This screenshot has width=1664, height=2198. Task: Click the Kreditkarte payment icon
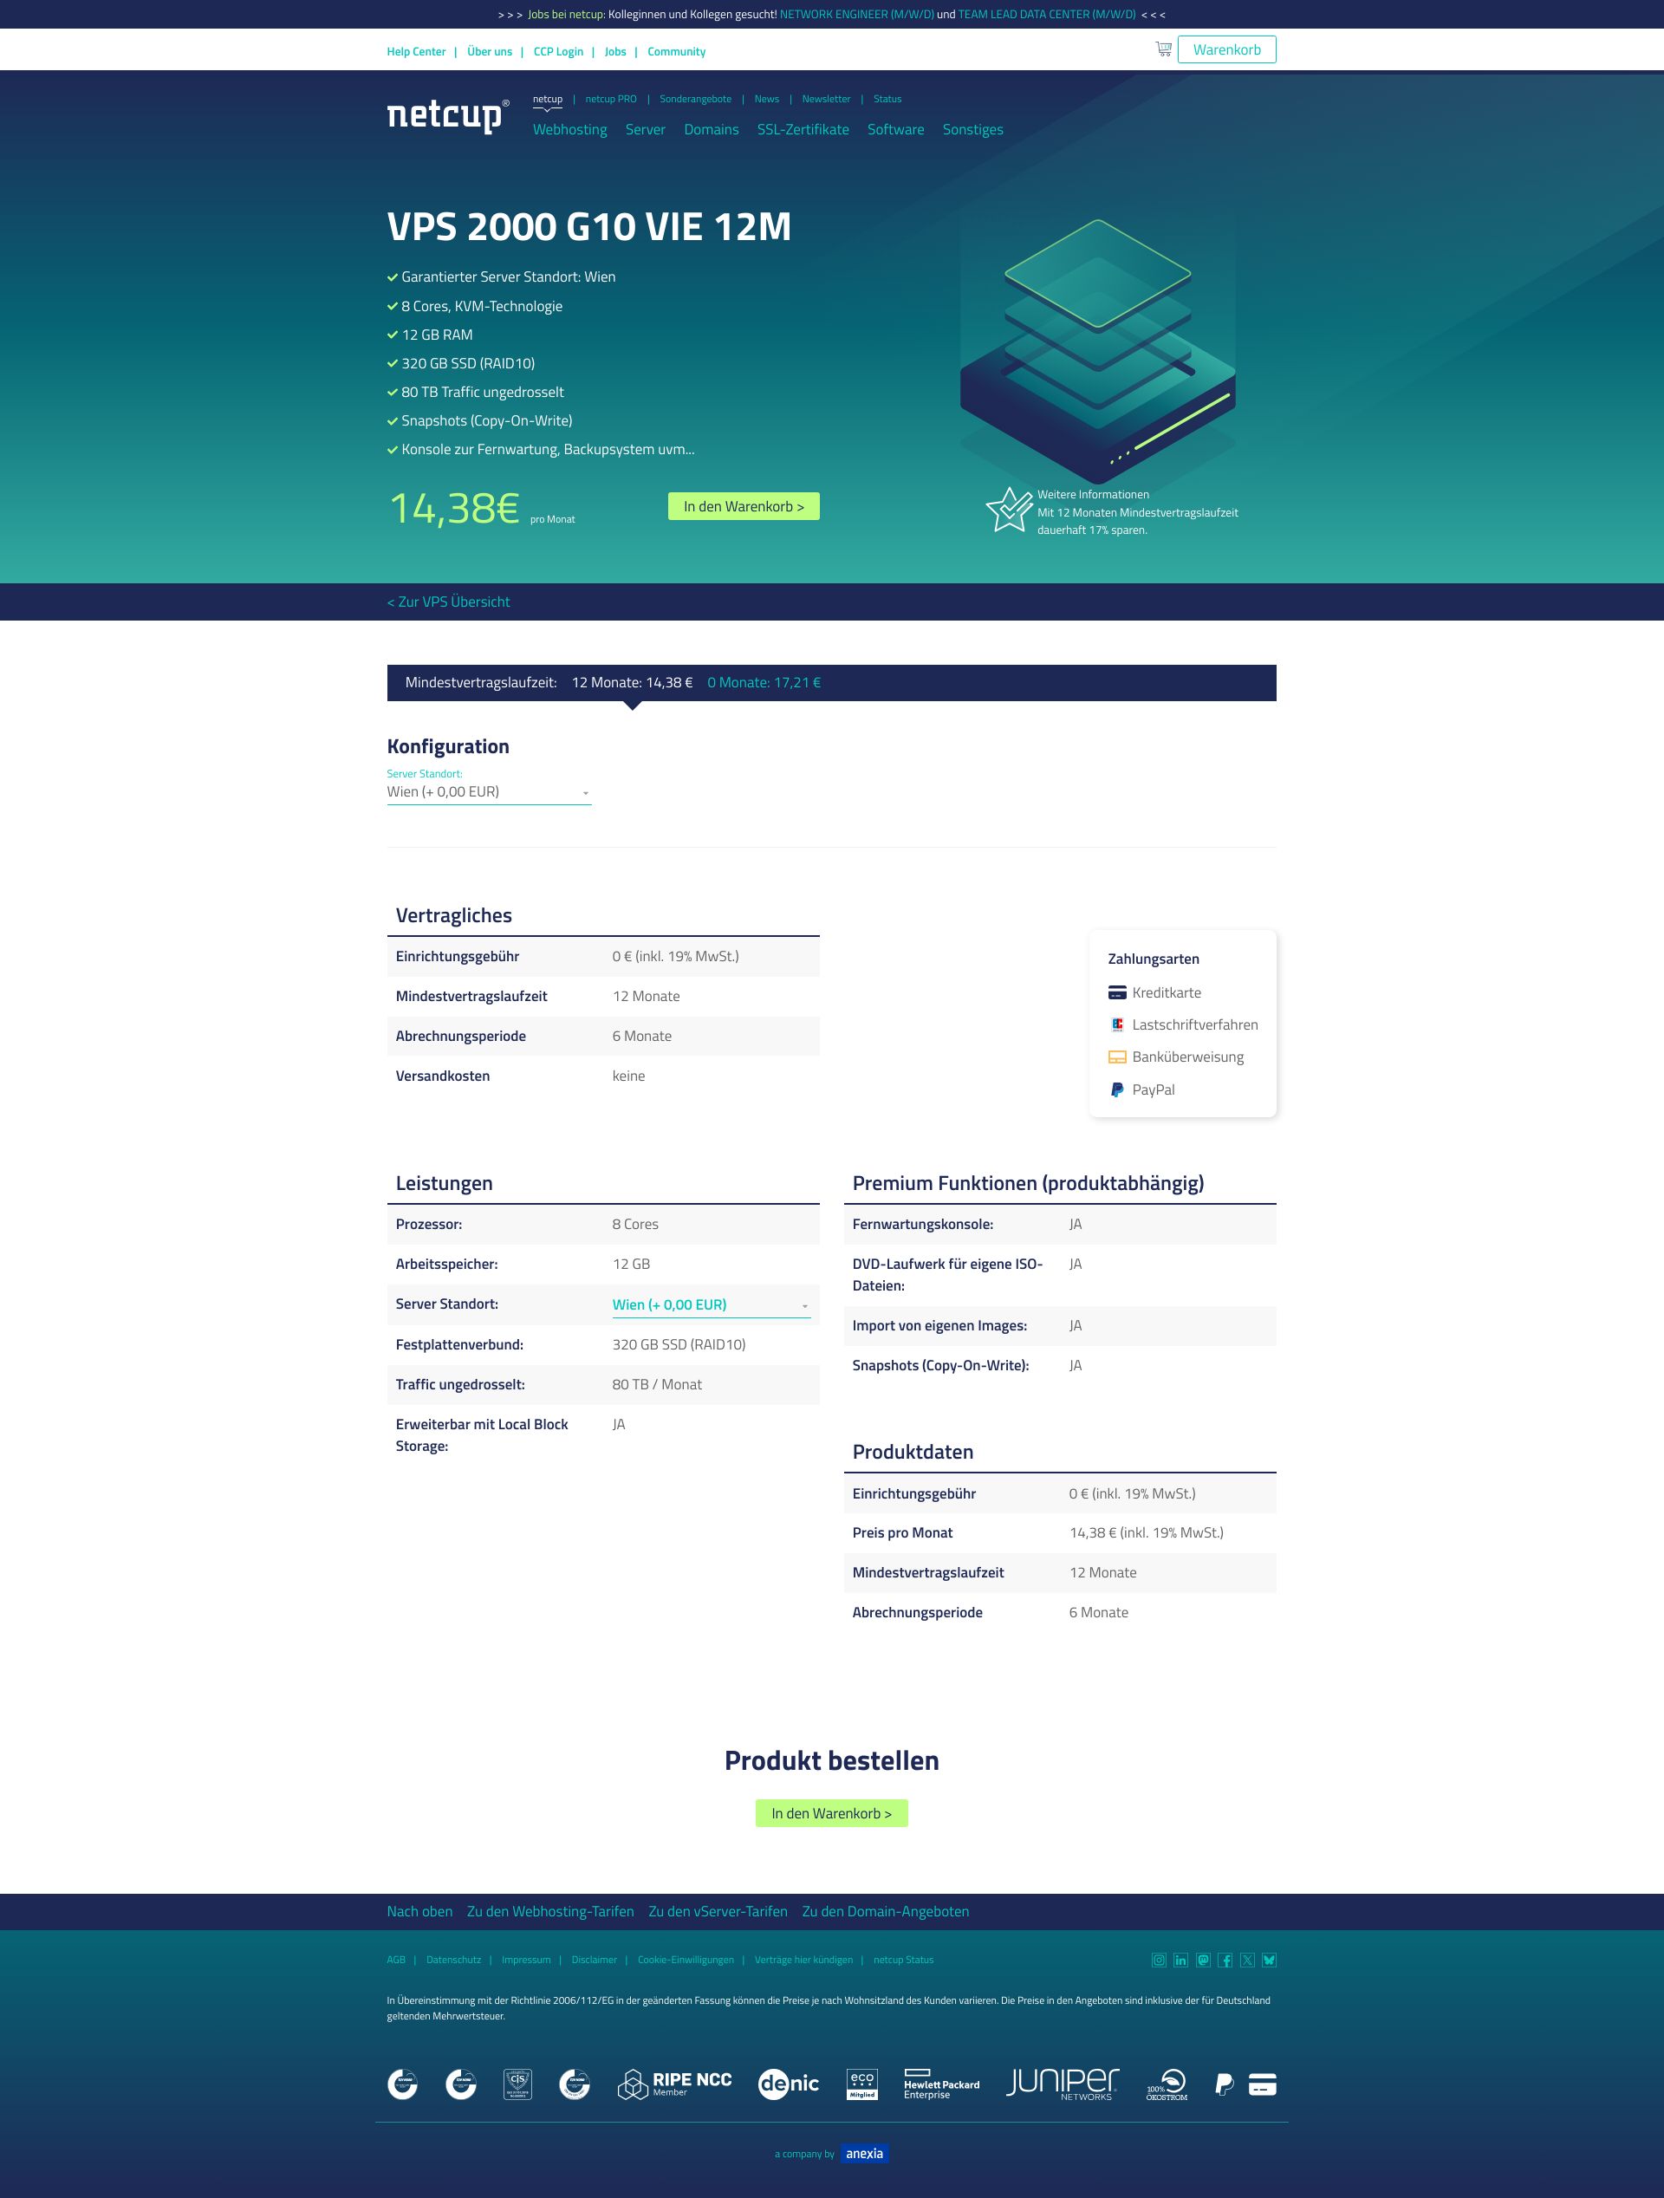(1116, 992)
